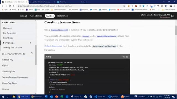Open the notification center icon
This screenshot has width=177, height=99.
click(173, 97)
